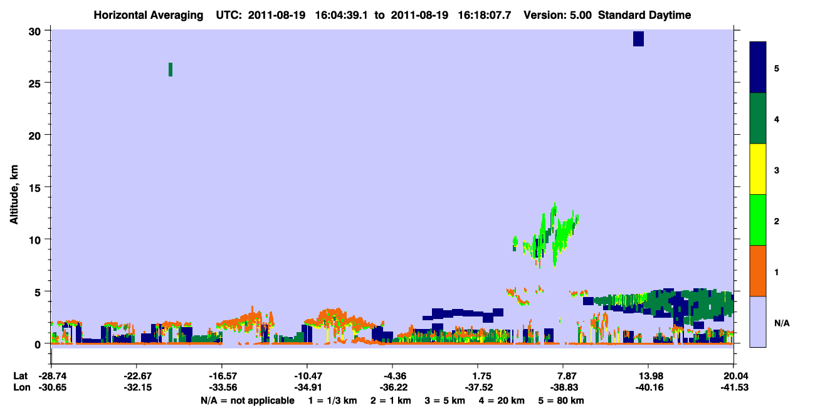
Task: Click the dark blue arc layer near 3 km
Action: (464, 314)
